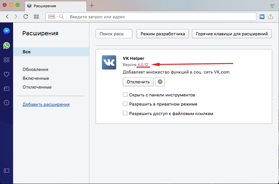Select 'Обновления' in the left list
This screenshot has width=279, height=184.
[35, 69]
